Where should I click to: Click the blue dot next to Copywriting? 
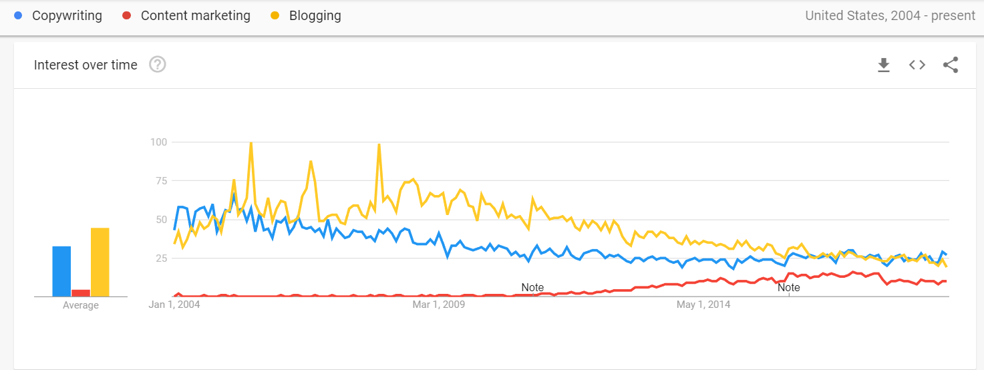18,15
